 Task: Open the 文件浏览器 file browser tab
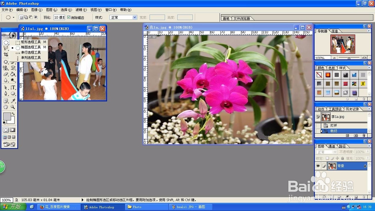pos(241,18)
